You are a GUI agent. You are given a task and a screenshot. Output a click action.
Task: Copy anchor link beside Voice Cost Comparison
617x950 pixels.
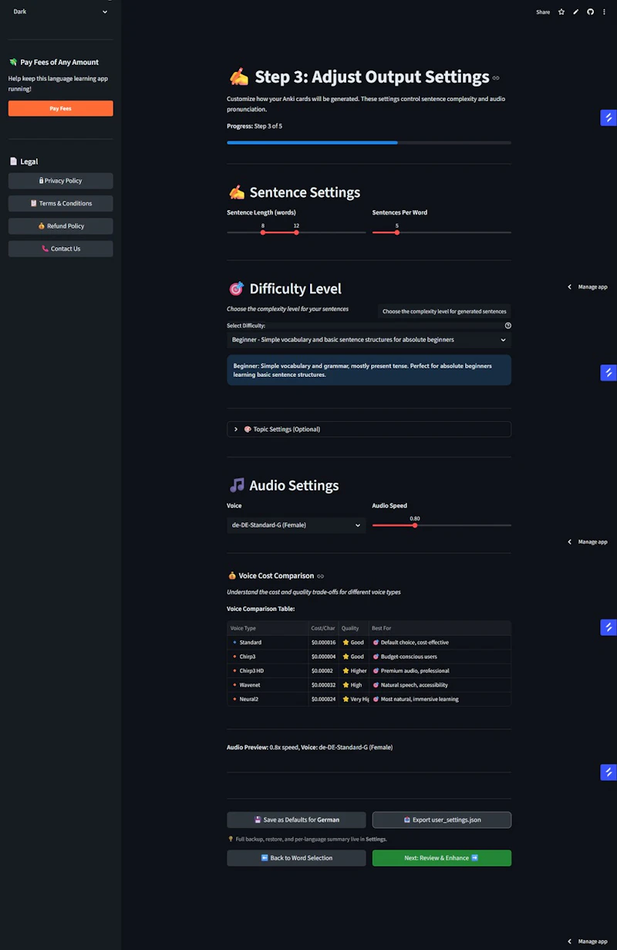coord(320,576)
